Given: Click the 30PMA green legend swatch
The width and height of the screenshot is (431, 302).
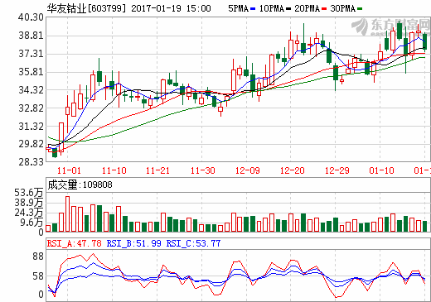Looking at the screenshot, I should click(x=360, y=9).
